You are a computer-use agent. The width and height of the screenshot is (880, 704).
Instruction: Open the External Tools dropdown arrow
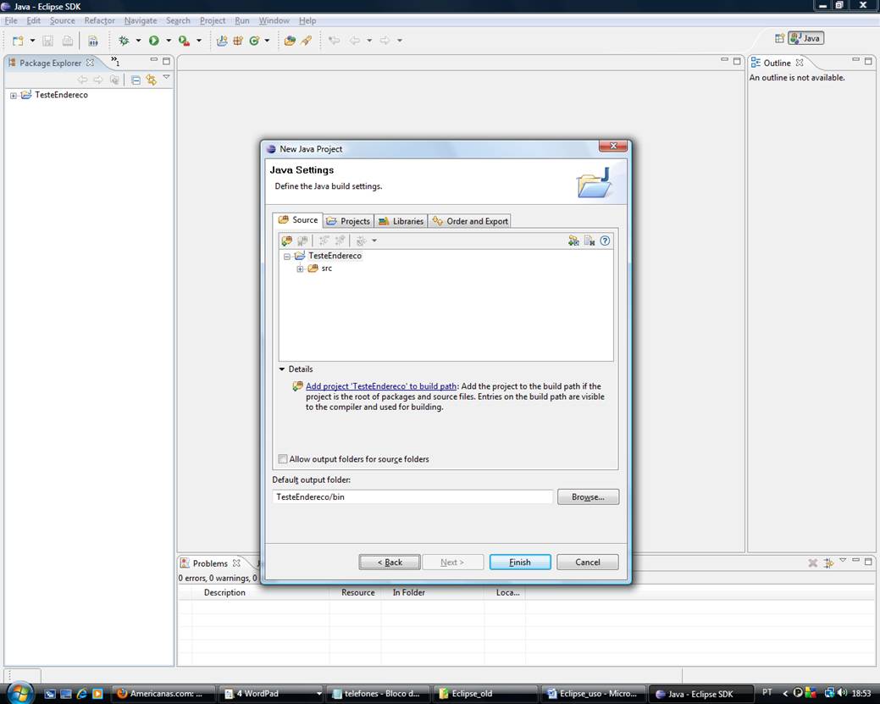pos(199,41)
